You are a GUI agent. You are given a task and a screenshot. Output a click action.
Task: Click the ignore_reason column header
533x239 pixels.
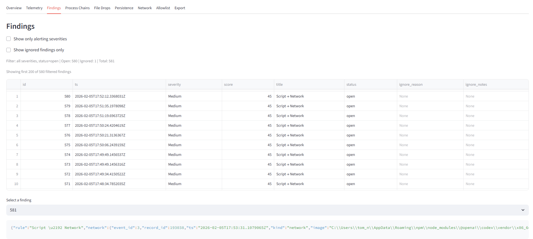click(410, 85)
